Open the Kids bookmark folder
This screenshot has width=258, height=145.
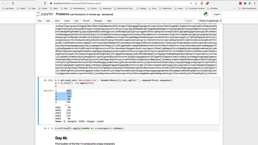(64, 8)
